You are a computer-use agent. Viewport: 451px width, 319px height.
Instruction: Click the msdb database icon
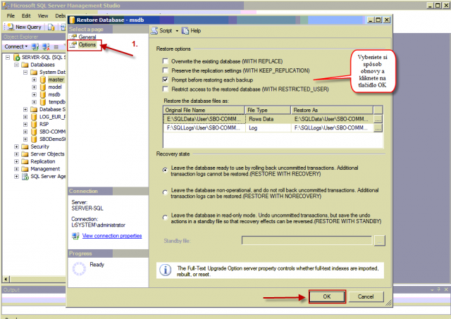pyautogui.click(x=43, y=94)
